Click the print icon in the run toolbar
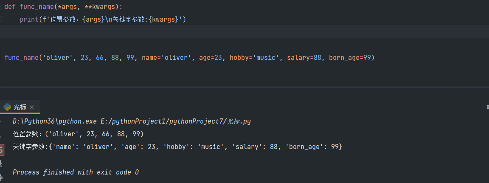This screenshot has width=489, height=183. point(1,175)
